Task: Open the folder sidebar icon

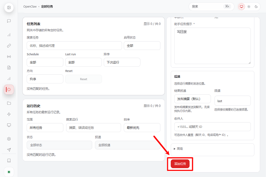Action: pyautogui.click(x=9, y=103)
